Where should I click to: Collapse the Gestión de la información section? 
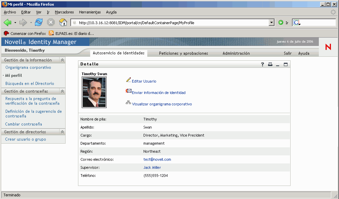point(62,60)
